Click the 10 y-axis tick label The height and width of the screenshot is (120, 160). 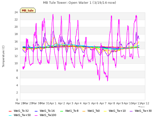tap(16, 63)
